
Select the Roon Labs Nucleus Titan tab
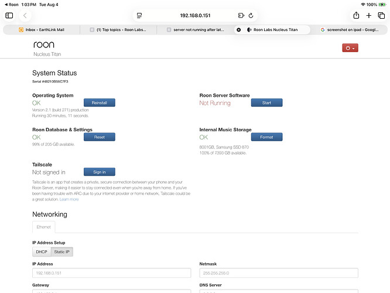tap(275, 30)
